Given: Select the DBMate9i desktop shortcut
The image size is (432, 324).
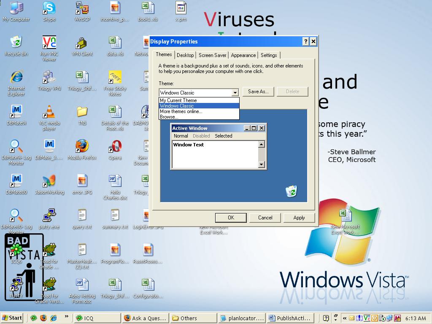Looking at the screenshot, I should coord(16,115).
